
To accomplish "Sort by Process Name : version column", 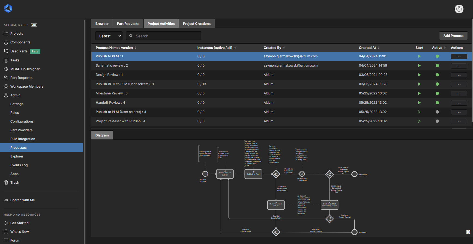I will [116, 48].
